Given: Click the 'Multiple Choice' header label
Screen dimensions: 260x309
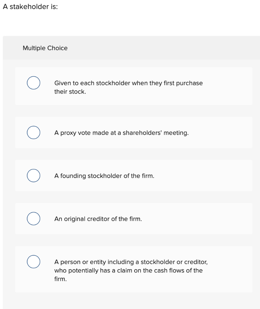Looking at the screenshot, I should click(45, 48).
